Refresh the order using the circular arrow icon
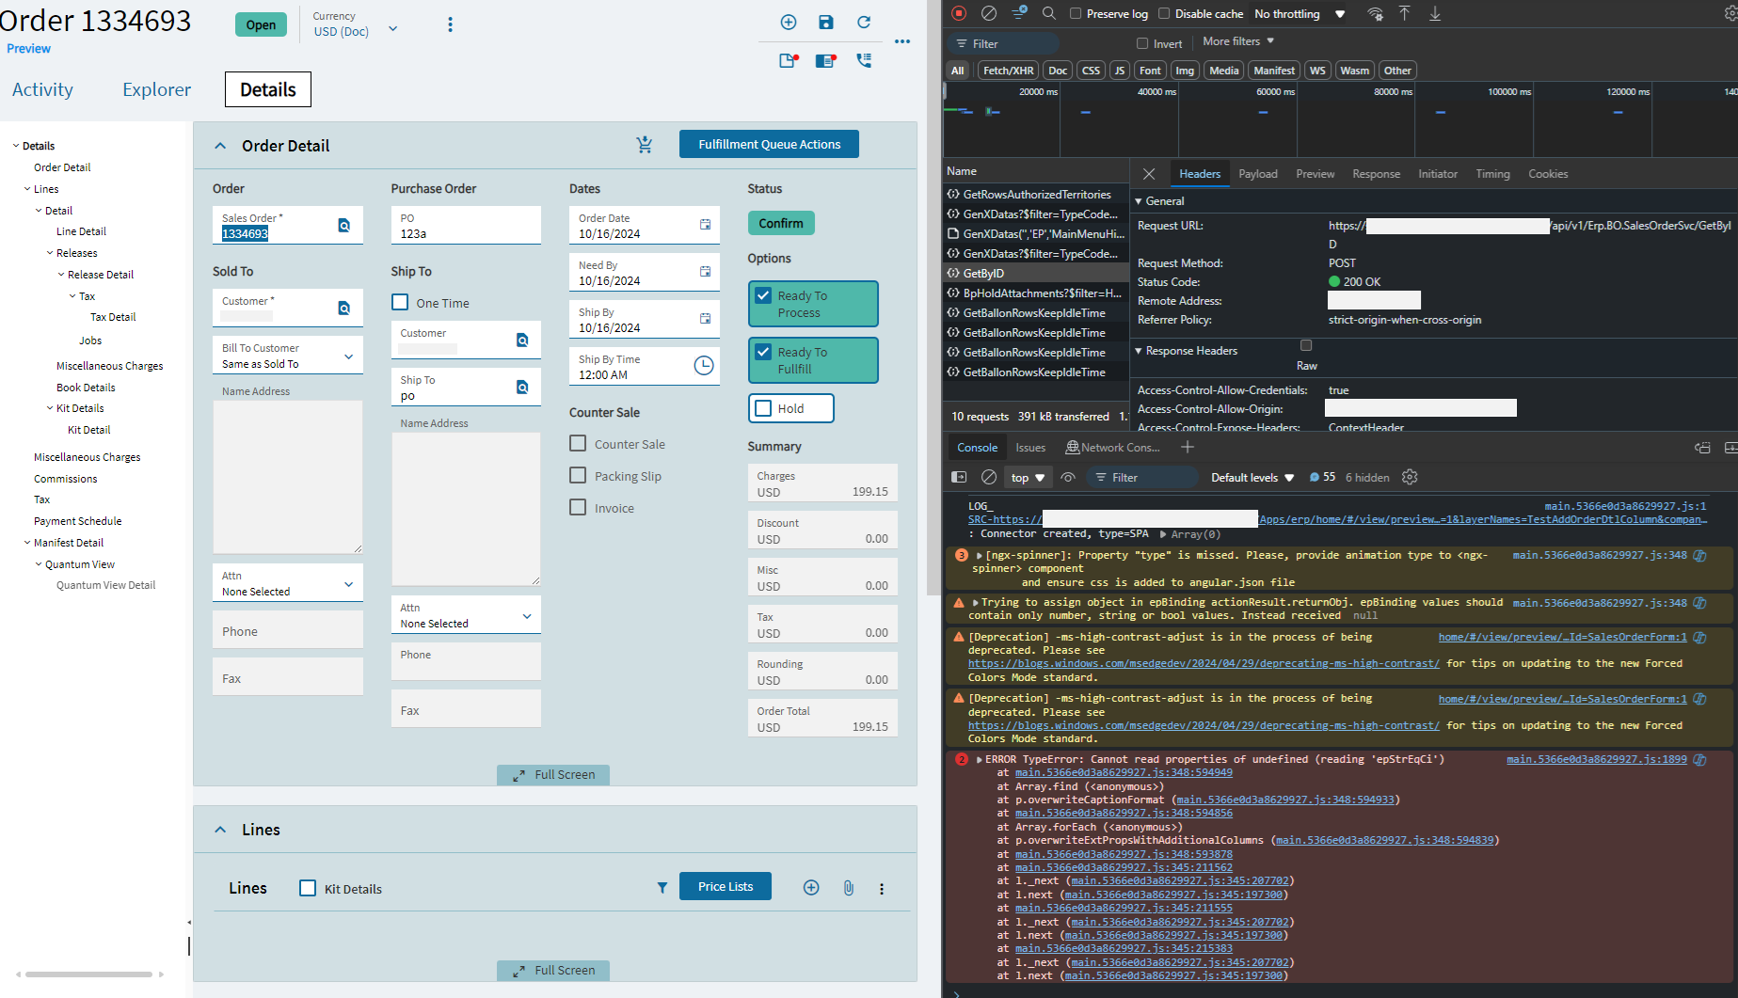 [x=864, y=23]
